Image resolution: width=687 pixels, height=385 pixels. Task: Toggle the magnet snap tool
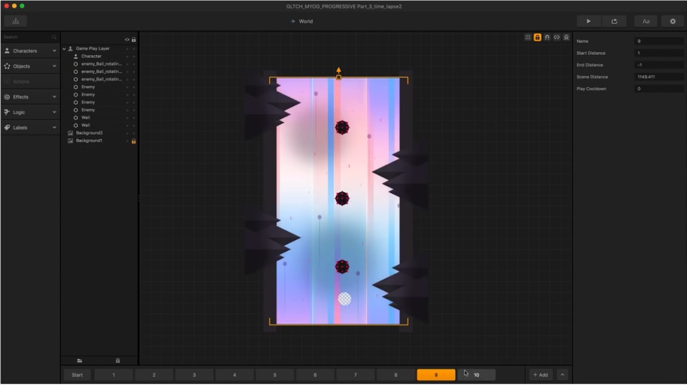(x=547, y=37)
